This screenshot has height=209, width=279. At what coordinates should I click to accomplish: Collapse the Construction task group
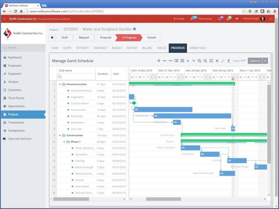pos(60,135)
